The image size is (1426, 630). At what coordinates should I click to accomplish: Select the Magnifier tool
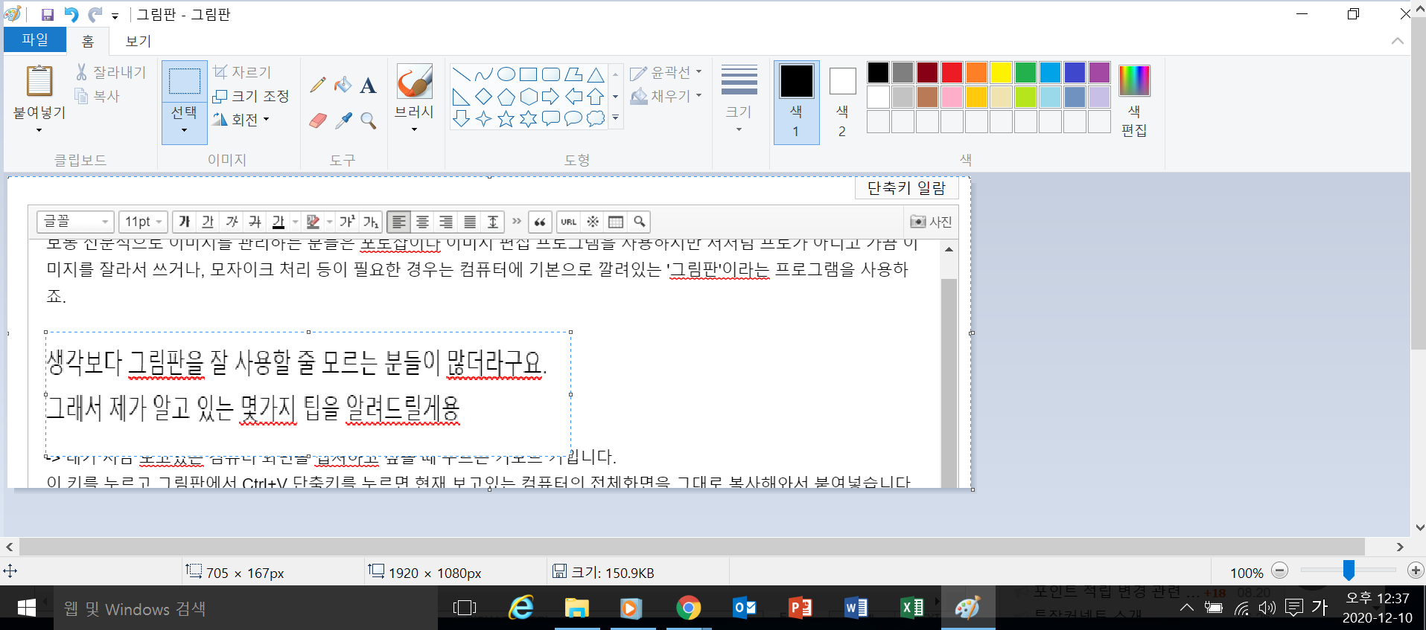[x=368, y=120]
